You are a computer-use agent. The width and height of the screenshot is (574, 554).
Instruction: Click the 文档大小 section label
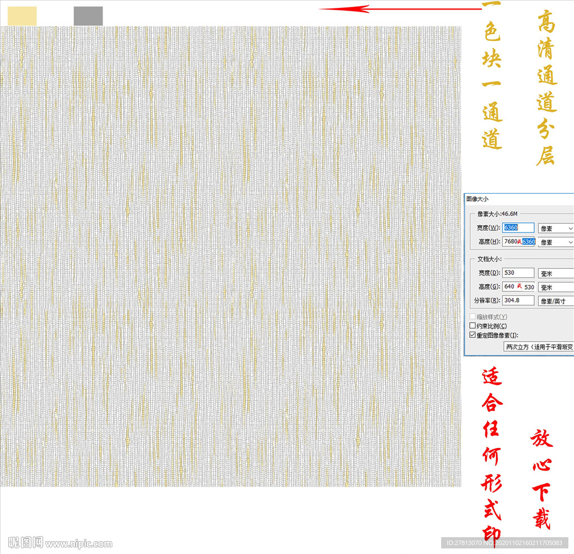[x=489, y=259]
